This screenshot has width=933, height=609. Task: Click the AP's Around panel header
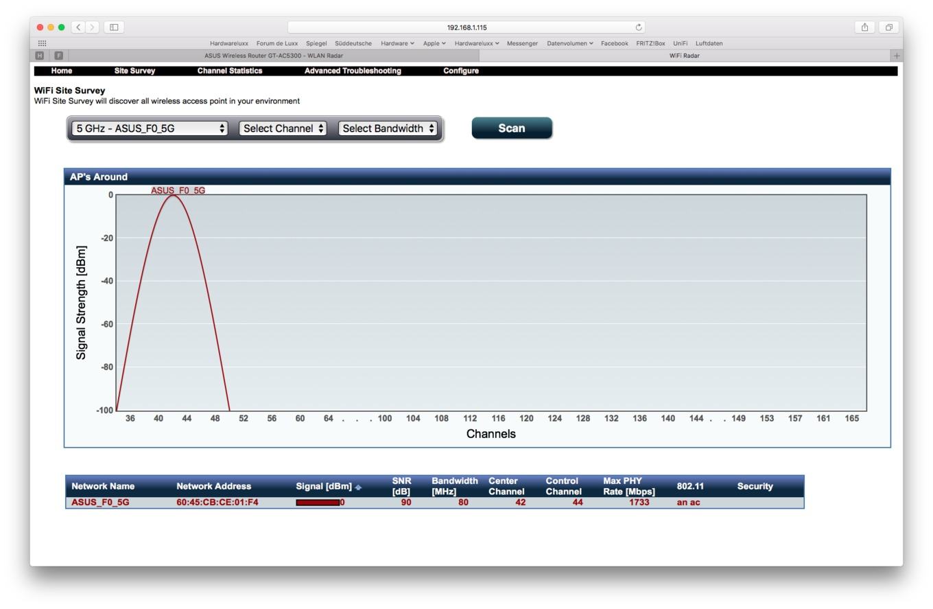(x=477, y=177)
